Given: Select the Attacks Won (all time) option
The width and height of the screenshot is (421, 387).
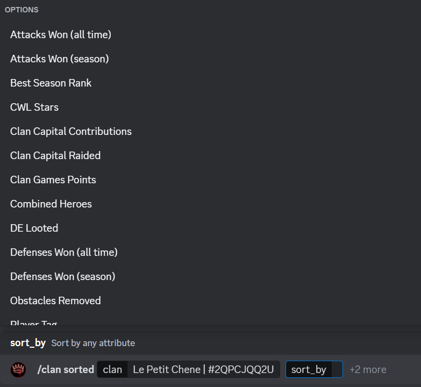Looking at the screenshot, I should click(61, 35).
